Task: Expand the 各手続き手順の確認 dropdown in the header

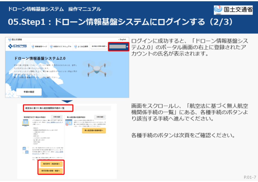Action: pos(99,47)
